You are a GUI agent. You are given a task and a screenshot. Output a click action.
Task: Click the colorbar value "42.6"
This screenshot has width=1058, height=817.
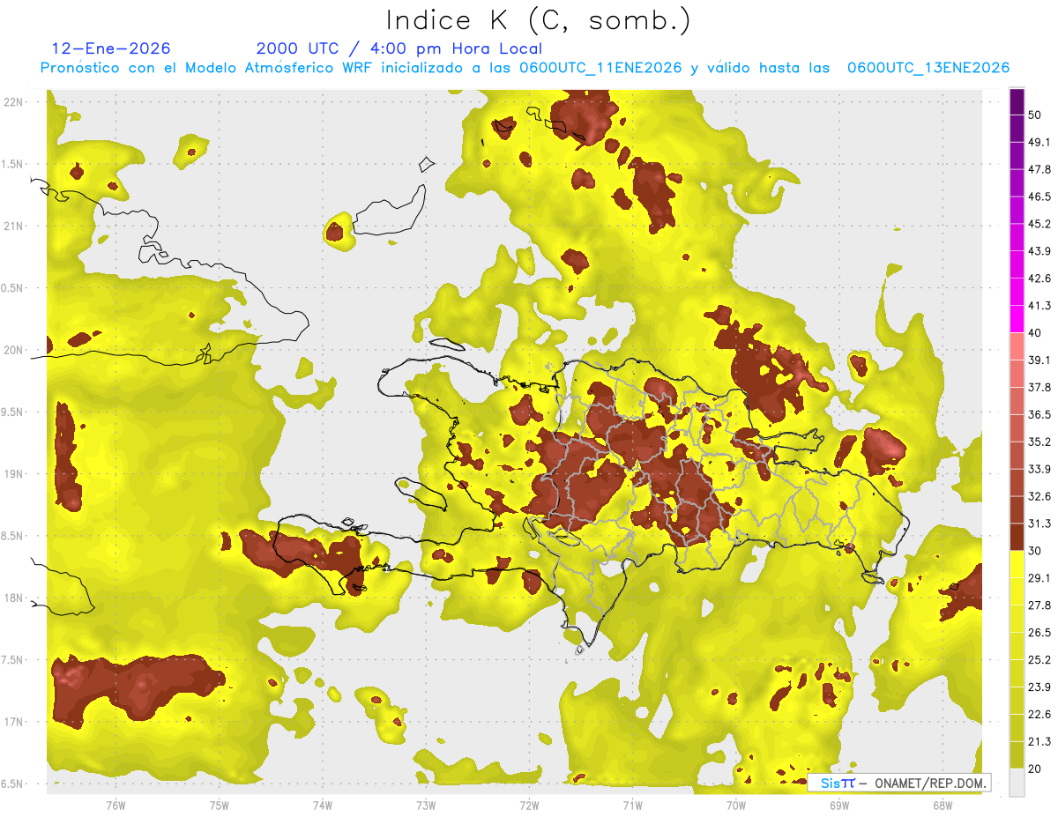coord(1039,279)
